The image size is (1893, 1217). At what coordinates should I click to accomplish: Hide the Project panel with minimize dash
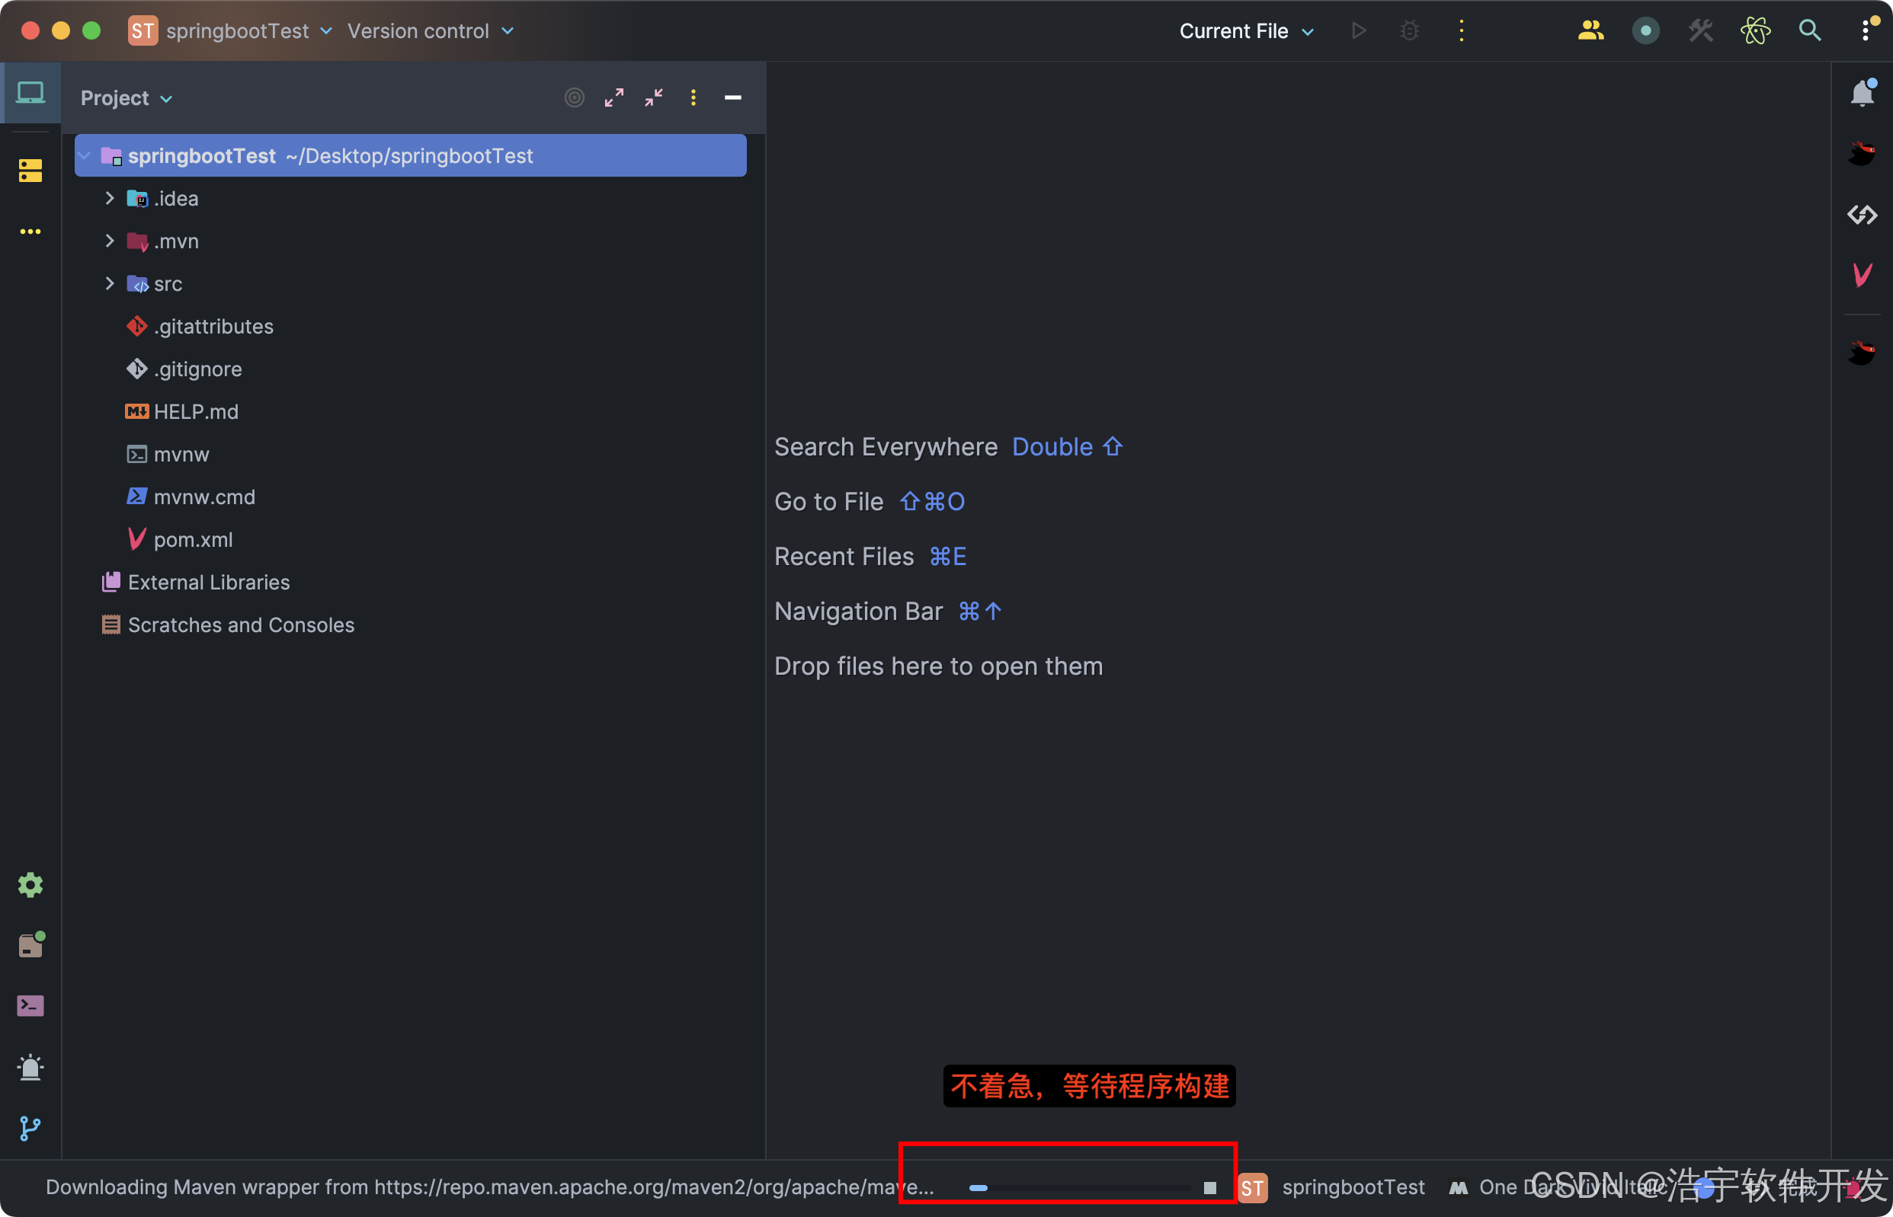[732, 97]
